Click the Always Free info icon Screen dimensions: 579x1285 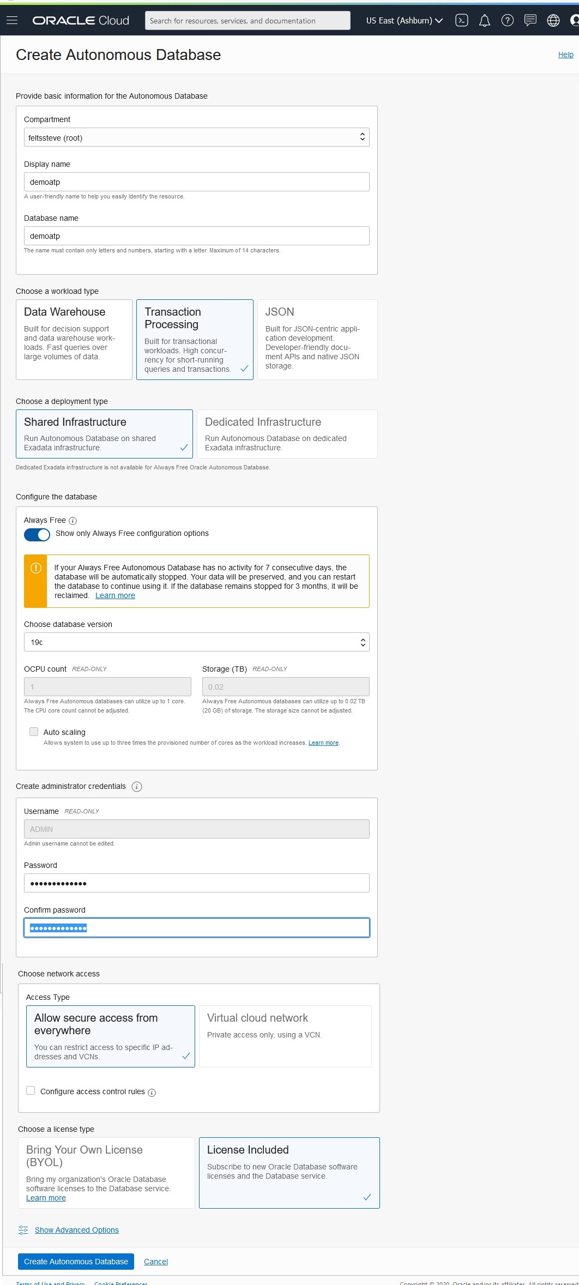pyautogui.click(x=73, y=521)
